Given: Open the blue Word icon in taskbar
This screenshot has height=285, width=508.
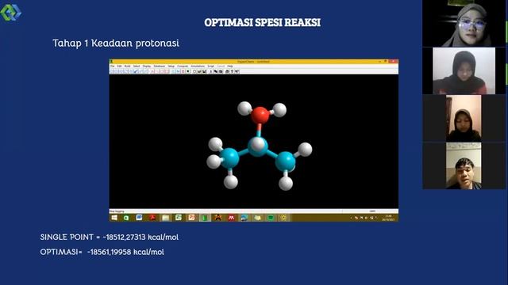Looking at the screenshot, I should click(x=139, y=218).
